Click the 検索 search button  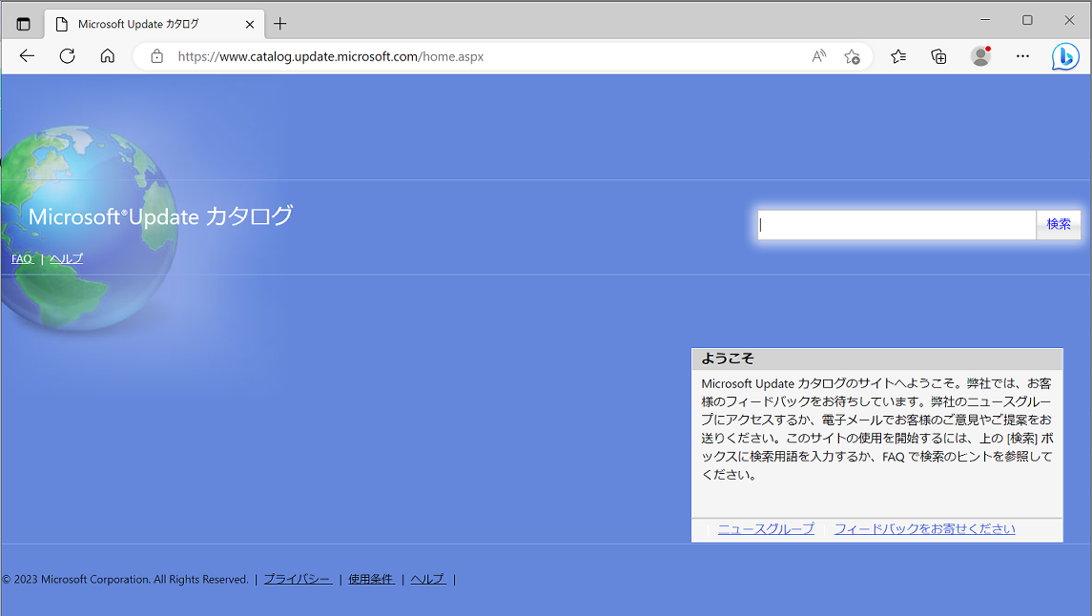tap(1059, 225)
